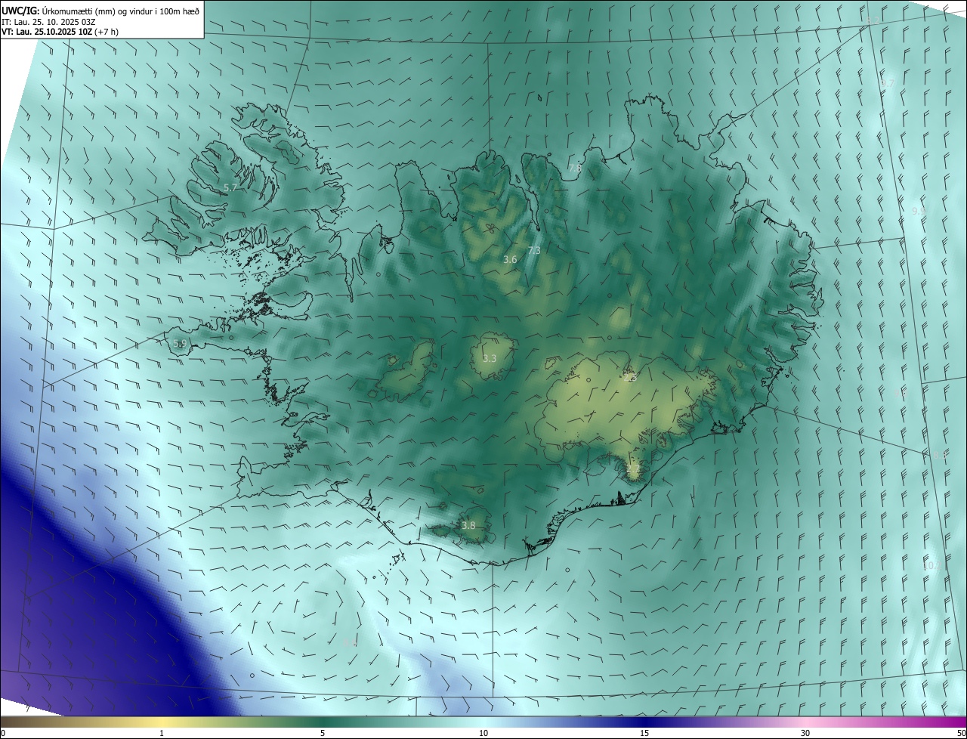Click the 3.6 value label on the map
This screenshot has height=739, width=967.
tap(510, 260)
